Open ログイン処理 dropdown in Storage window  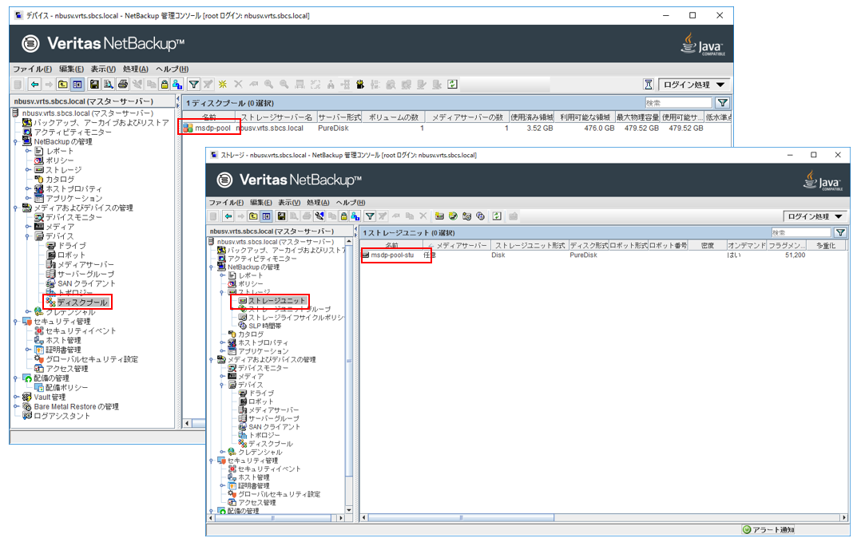coord(815,216)
